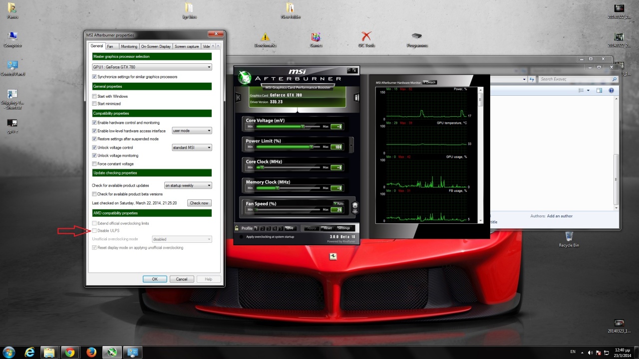Viewport: 639px width, 359px height.
Task: Open the Afterburner information 'i' side button
Action: (x=357, y=97)
